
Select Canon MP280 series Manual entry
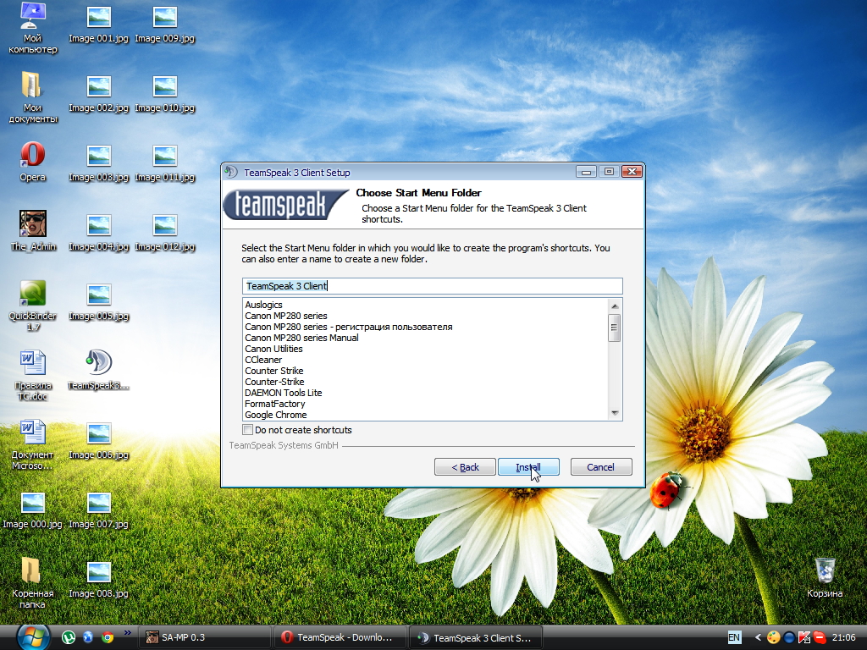click(x=301, y=338)
